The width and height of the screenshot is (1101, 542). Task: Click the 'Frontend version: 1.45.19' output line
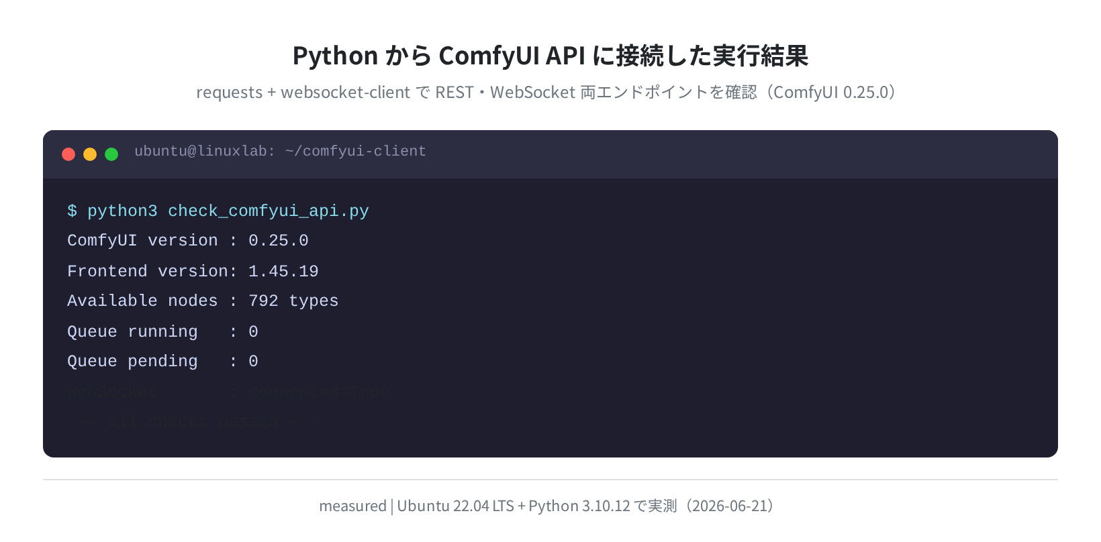(193, 271)
